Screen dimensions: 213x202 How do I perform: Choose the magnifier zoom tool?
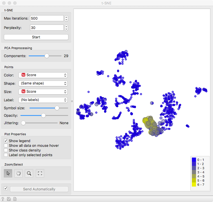tap(29, 173)
